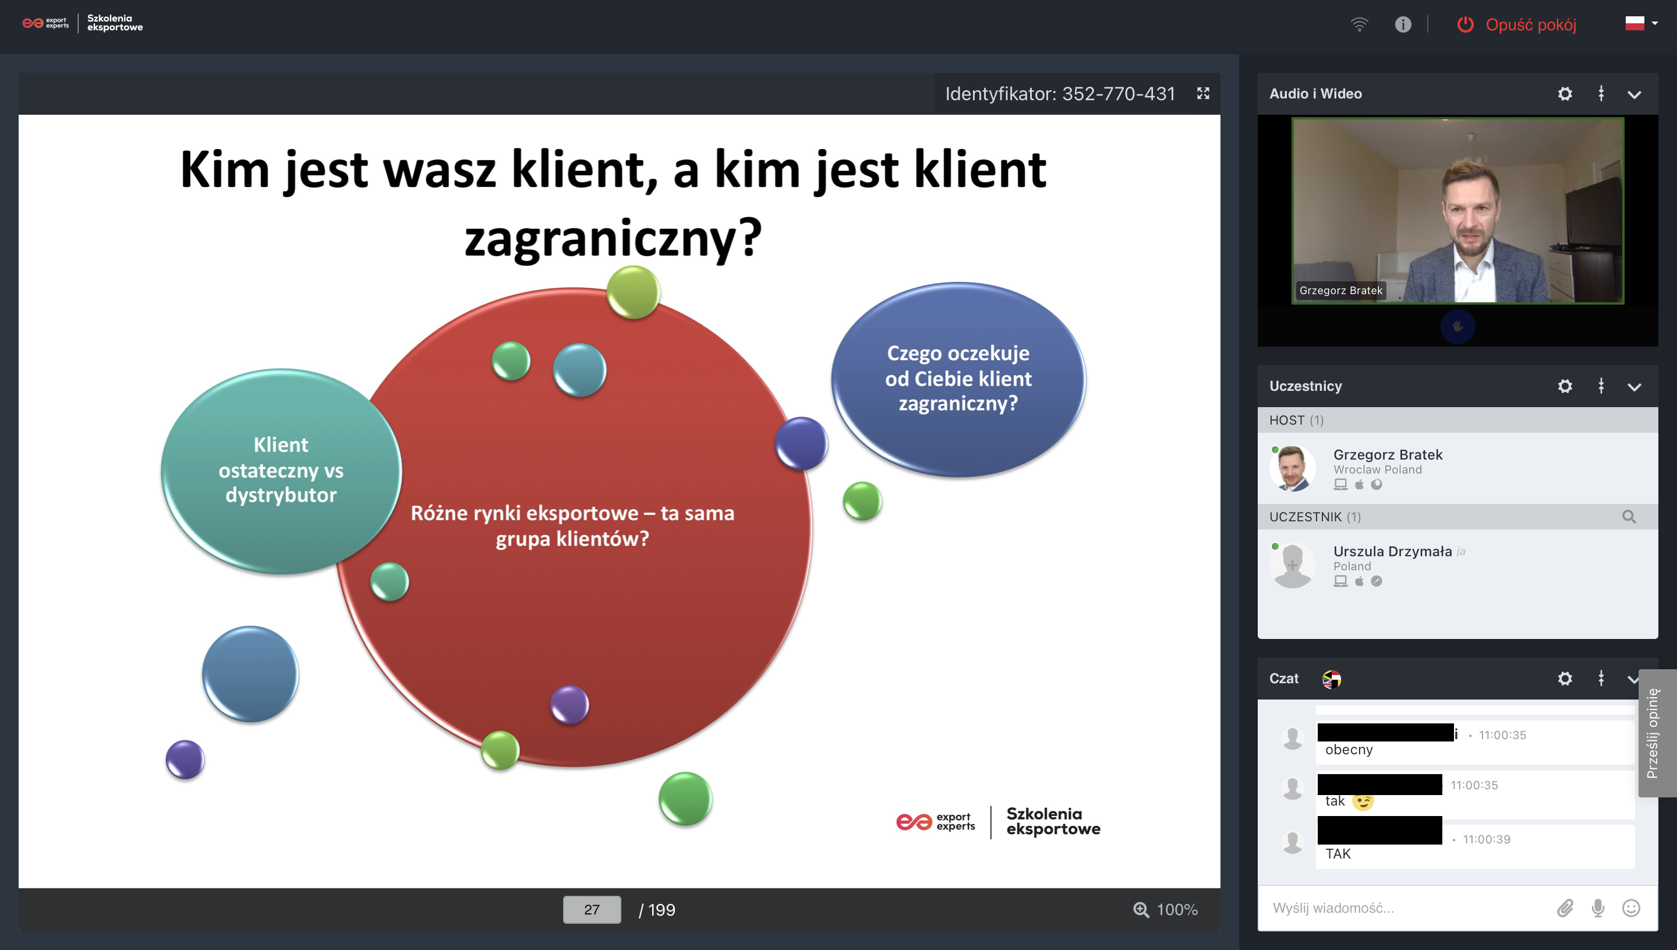1677x950 pixels.
Task: Collapse the Uczestnicy panel
Action: [x=1634, y=387]
